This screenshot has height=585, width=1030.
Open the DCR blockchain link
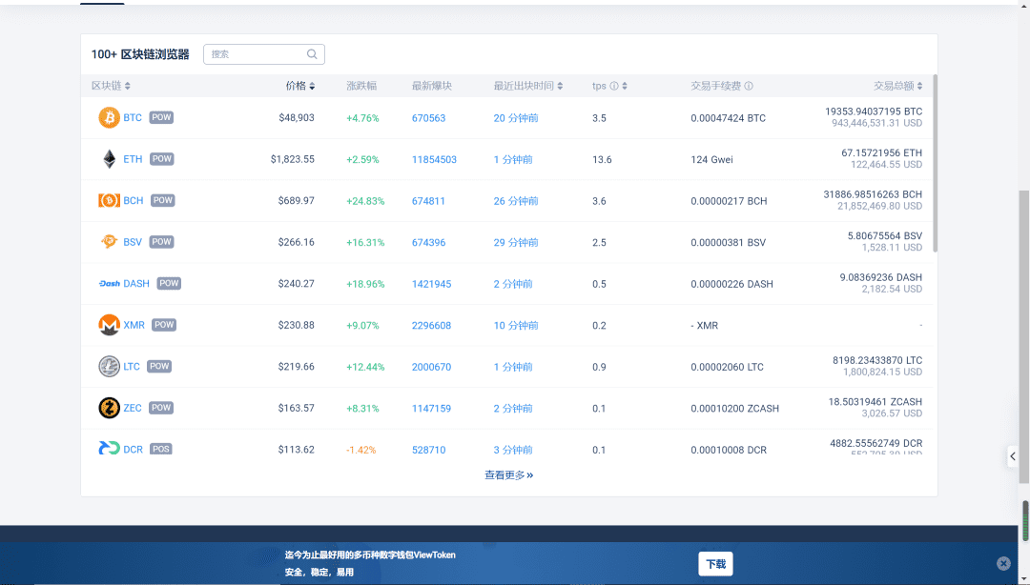coord(134,450)
